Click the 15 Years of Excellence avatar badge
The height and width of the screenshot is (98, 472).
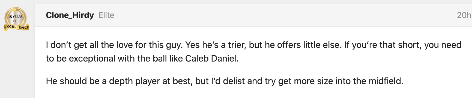pos(16,19)
